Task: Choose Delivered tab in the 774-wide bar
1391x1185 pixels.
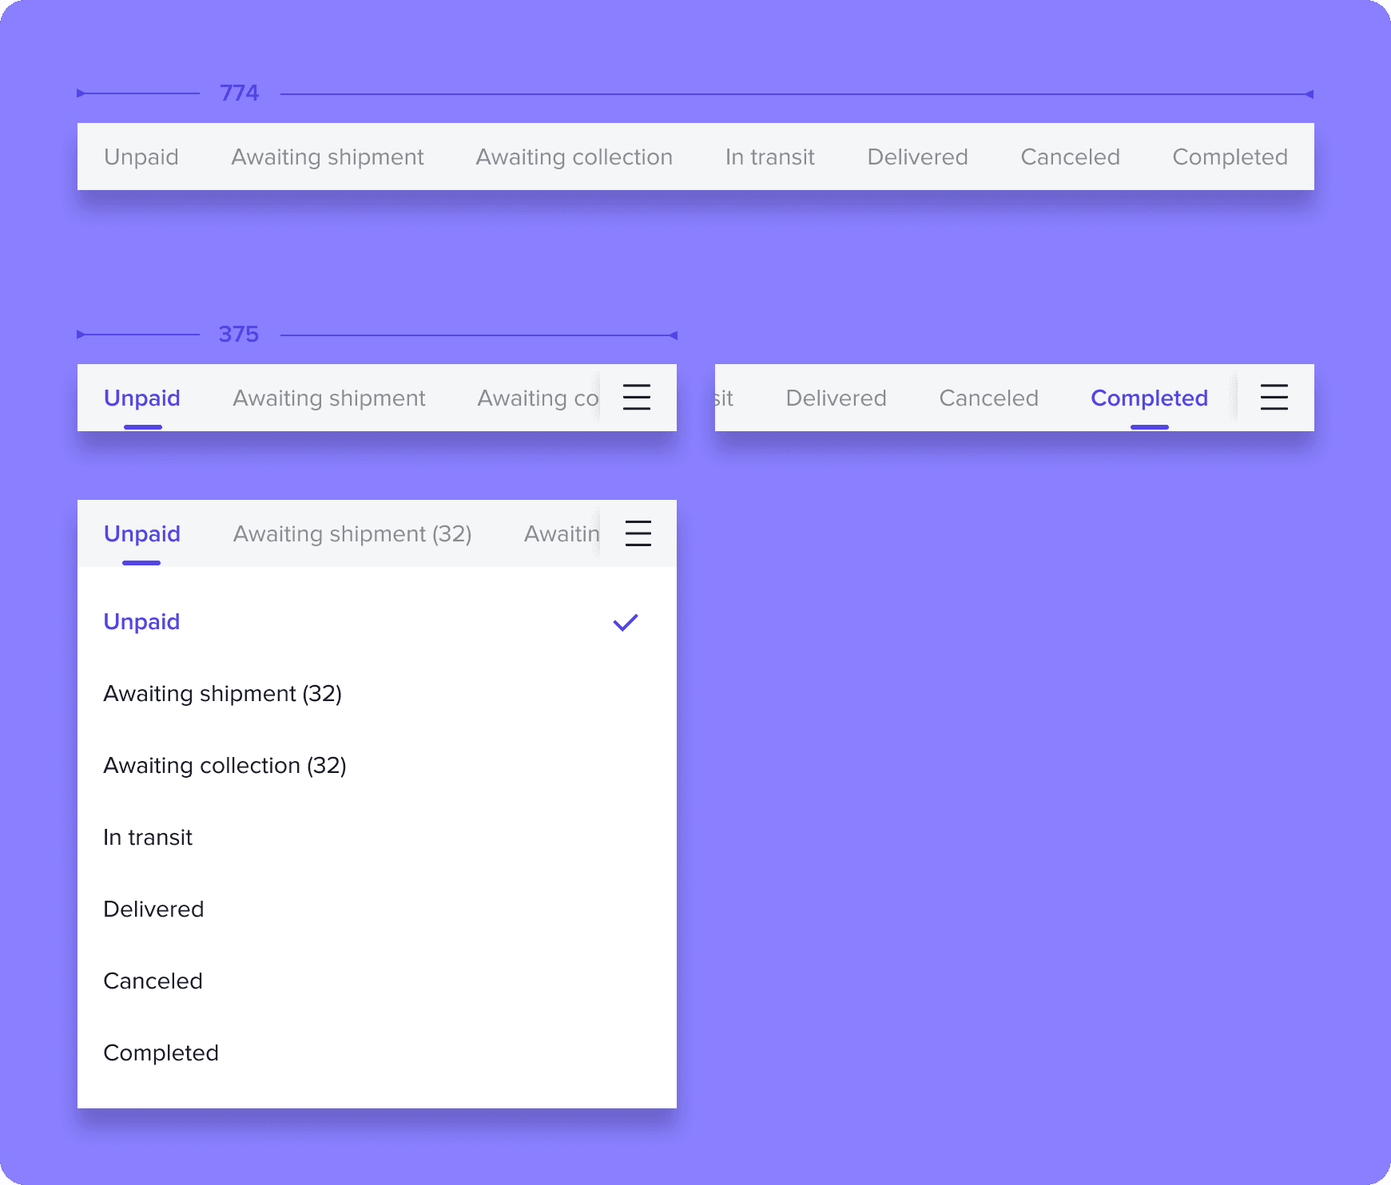Action: tap(918, 157)
